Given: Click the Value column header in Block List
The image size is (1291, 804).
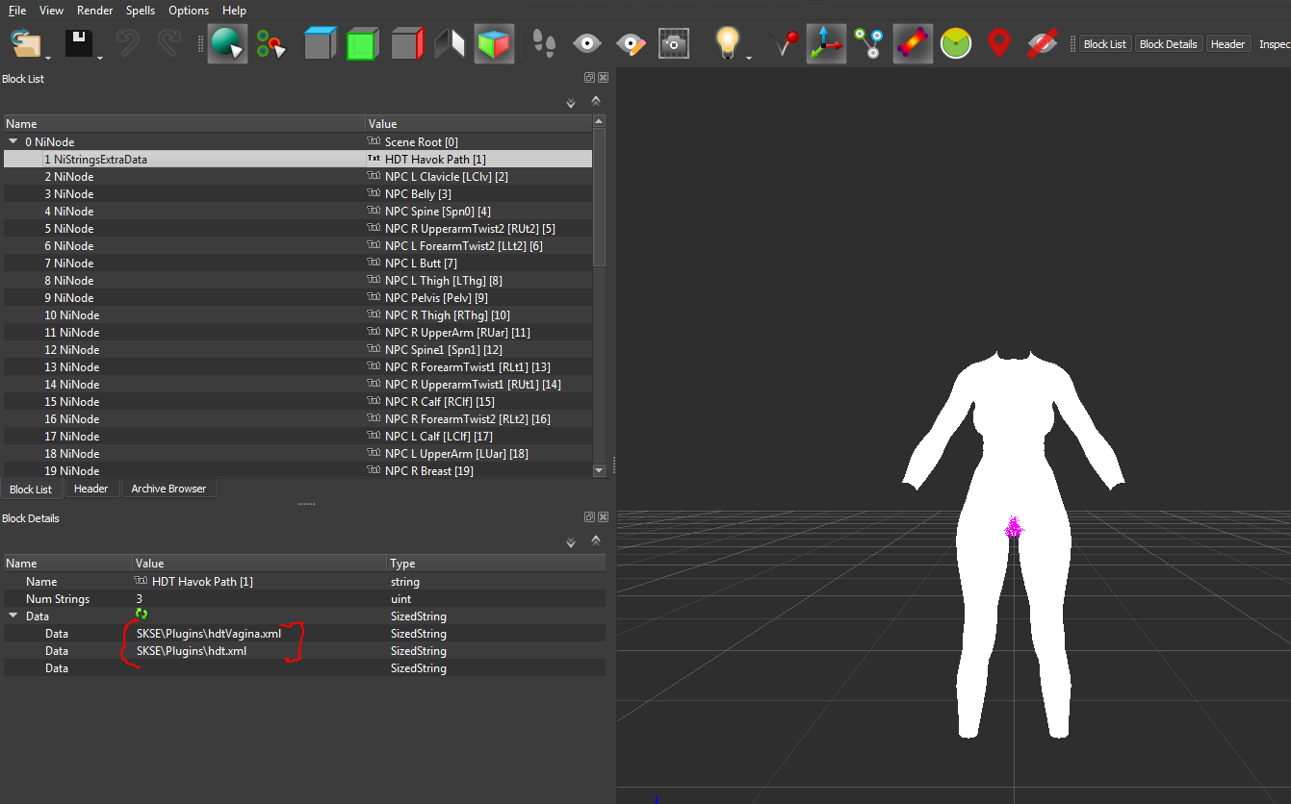Looking at the screenshot, I should tap(478, 123).
